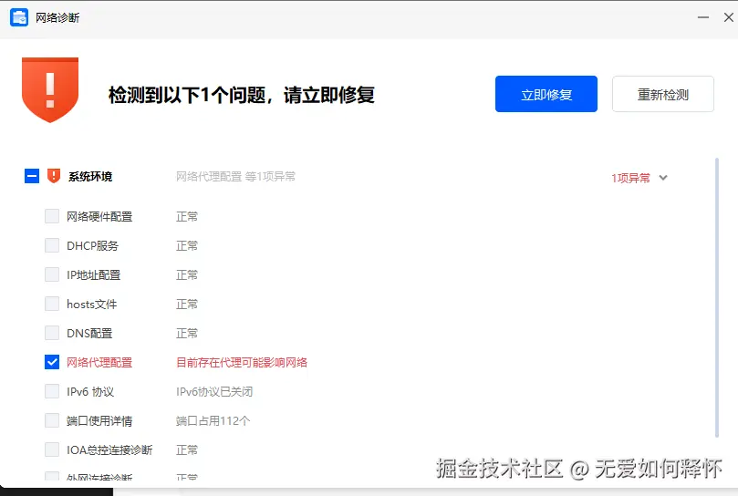Click the small shield icon beside 系统环境
Viewport: 738px width, 496px height.
tap(54, 176)
